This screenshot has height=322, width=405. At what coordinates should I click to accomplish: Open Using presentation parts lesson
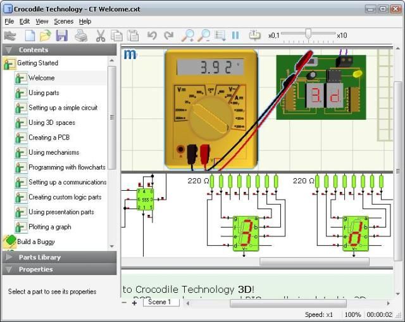click(61, 212)
